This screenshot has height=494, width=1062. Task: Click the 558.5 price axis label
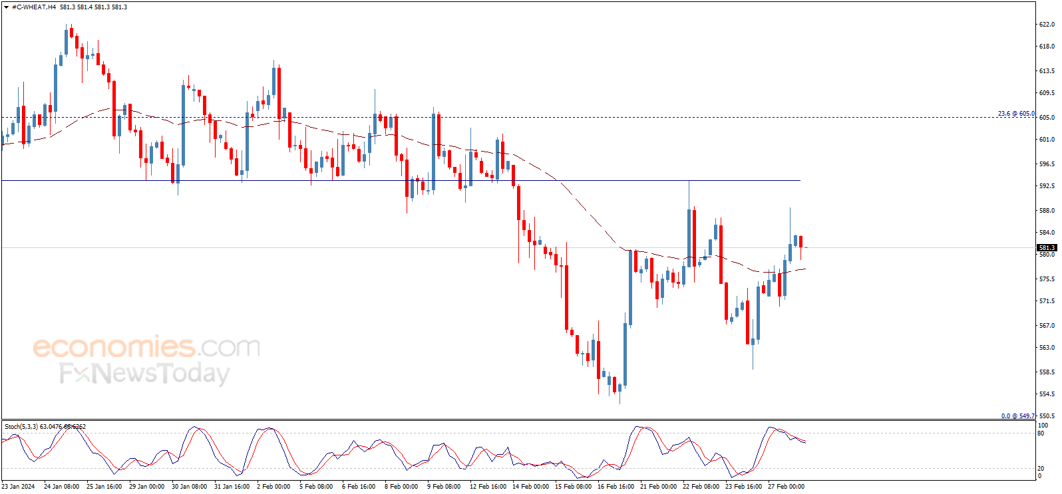click(x=1047, y=372)
